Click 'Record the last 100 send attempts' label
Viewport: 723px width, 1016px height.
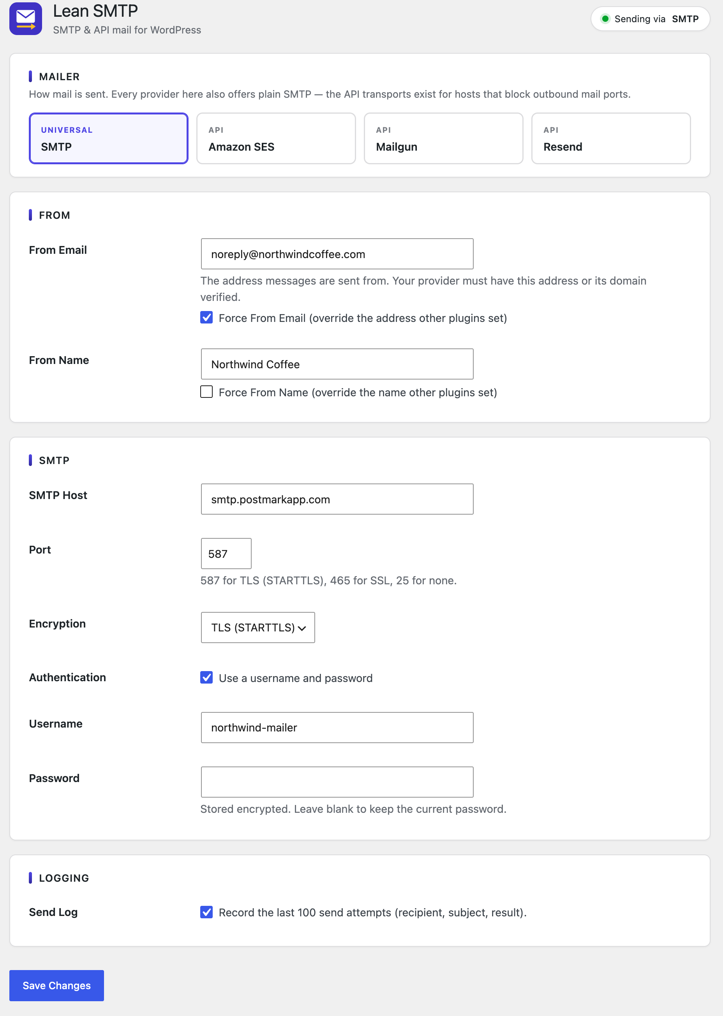(373, 912)
